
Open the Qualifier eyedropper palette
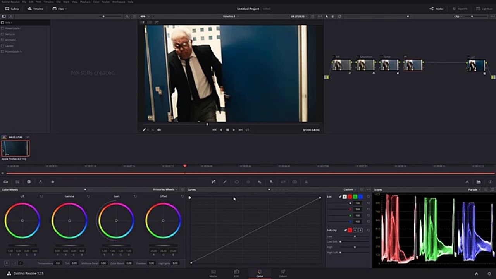[225, 181]
